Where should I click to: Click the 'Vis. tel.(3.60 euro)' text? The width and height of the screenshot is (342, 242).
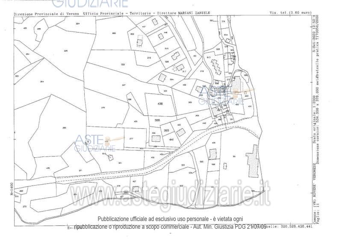point(290,14)
